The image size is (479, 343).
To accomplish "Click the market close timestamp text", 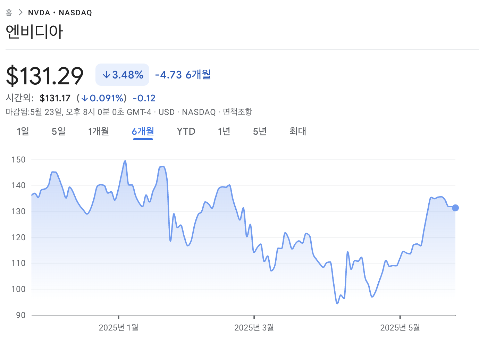I will click(78, 112).
